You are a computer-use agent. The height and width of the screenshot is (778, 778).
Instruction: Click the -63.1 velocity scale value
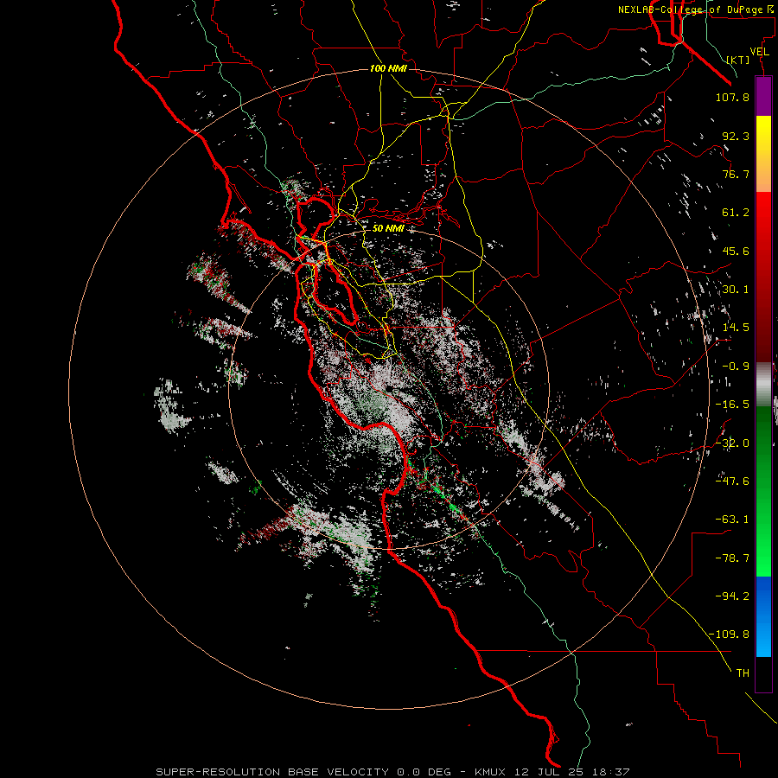coord(732,520)
